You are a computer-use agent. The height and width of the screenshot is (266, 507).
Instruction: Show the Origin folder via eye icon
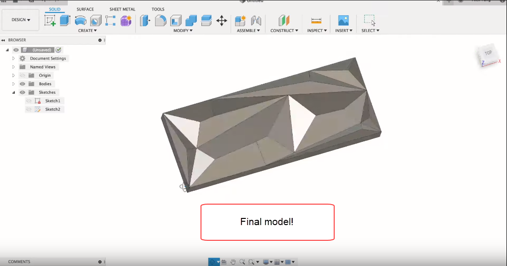click(22, 76)
